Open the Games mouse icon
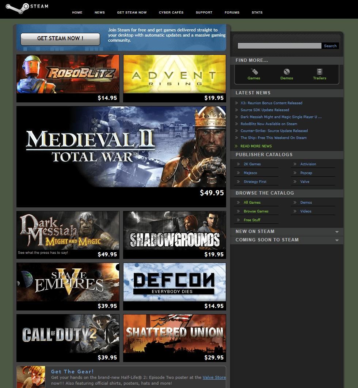358x388 pixels. (x=254, y=72)
